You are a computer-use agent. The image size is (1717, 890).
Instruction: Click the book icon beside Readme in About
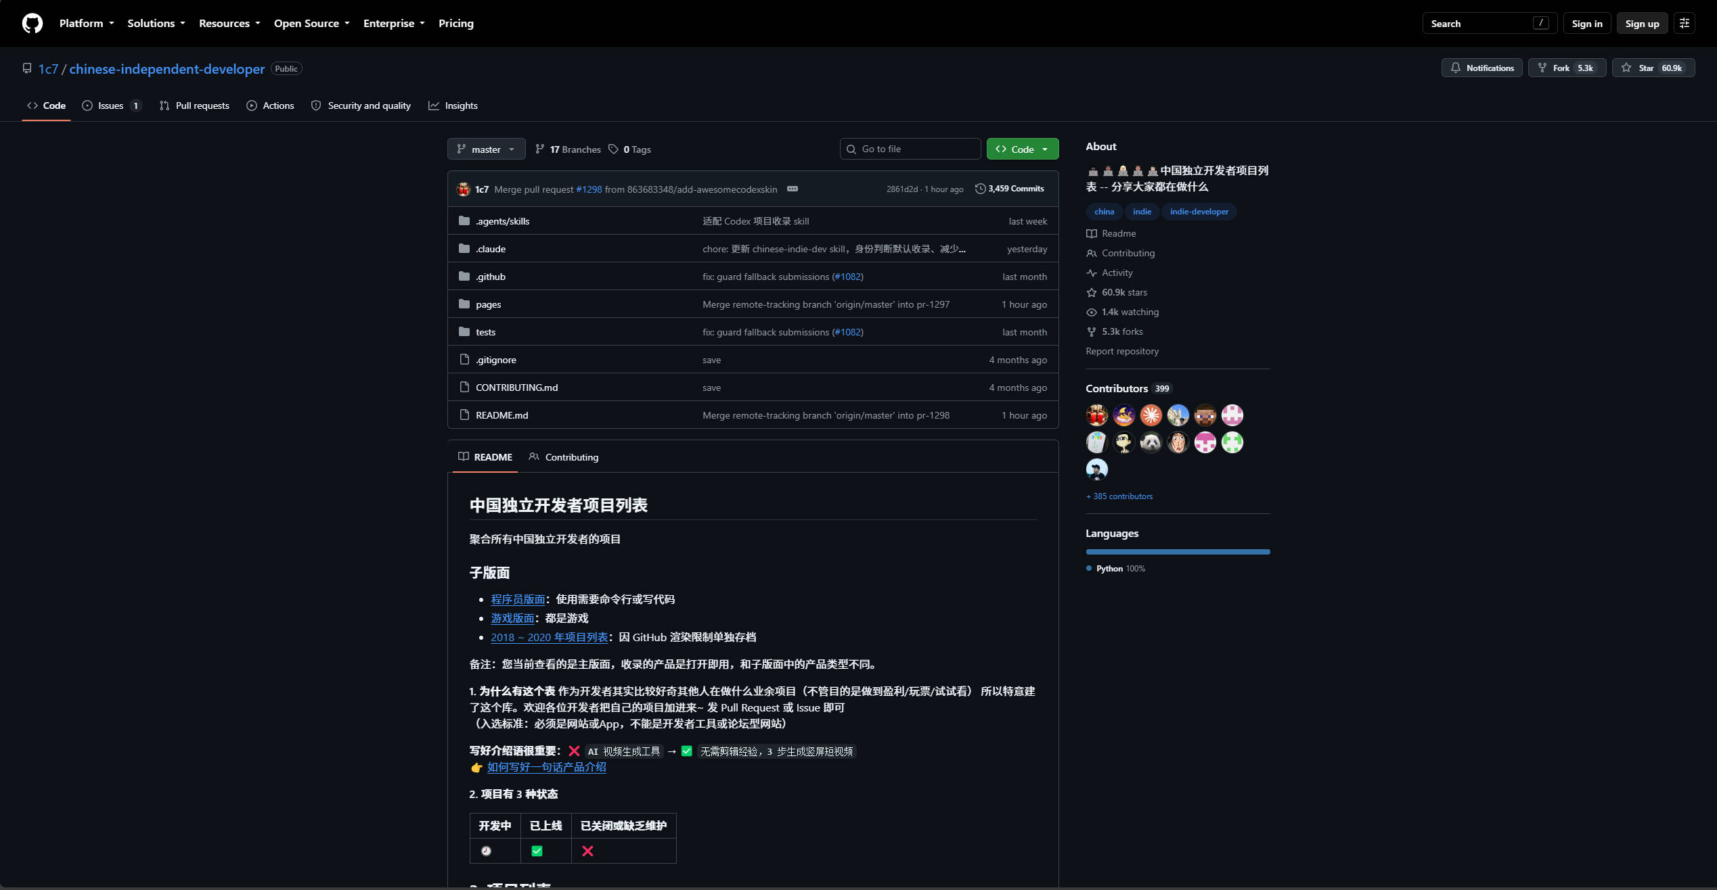(x=1092, y=234)
